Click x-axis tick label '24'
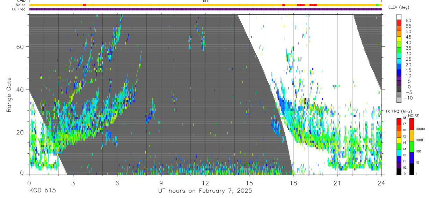The height and width of the screenshot is (198, 429). coord(381,183)
